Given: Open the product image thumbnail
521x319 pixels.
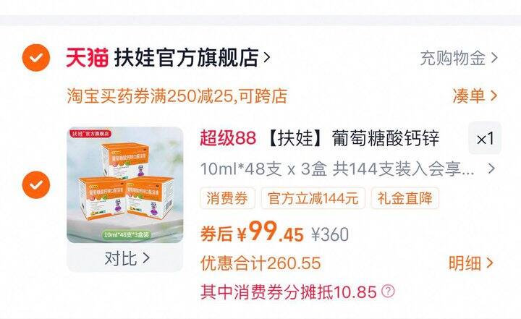Looking at the screenshot, I should [125, 185].
